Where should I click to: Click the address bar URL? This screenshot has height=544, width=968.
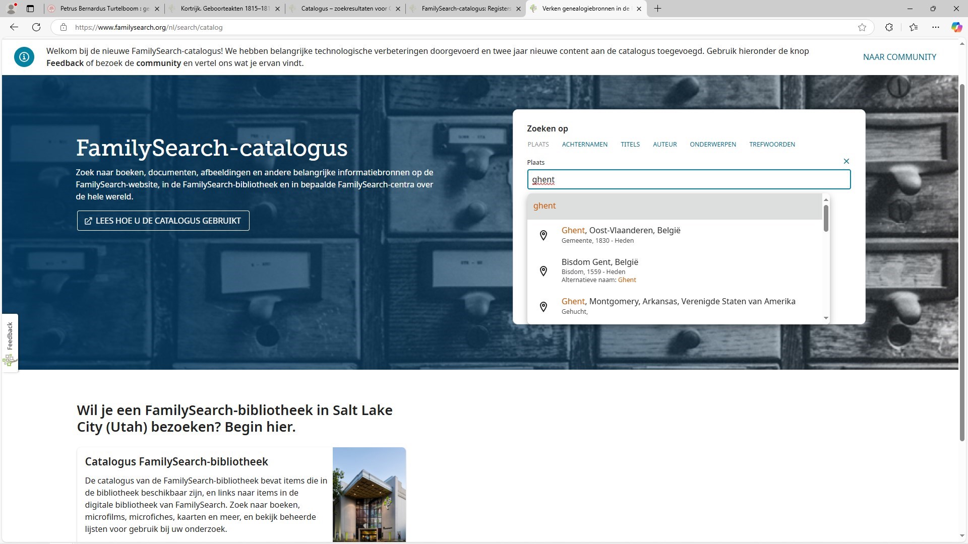point(149,27)
